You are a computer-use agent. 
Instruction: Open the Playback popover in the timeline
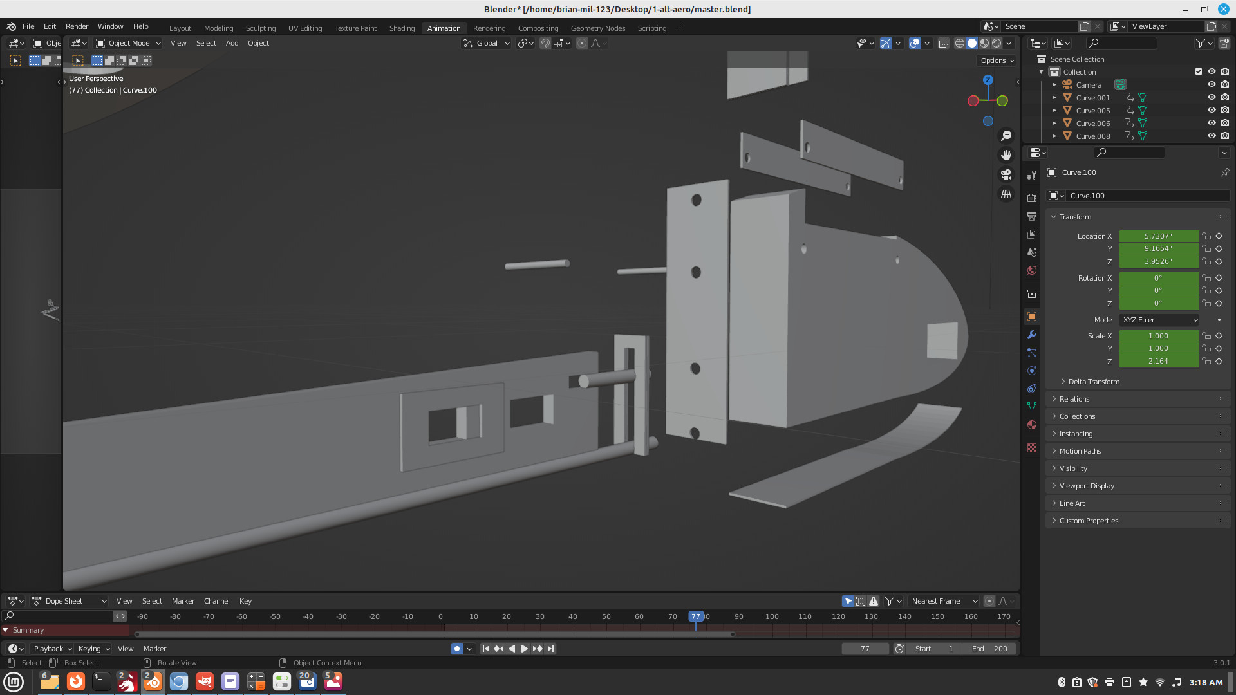[52, 649]
